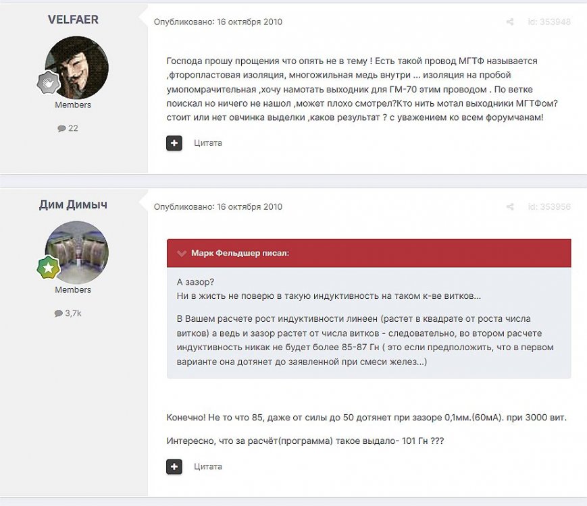Collapse the Марк Фельдшер quote block chevron
Image resolution: width=587 pixels, height=506 pixels.
click(x=182, y=253)
